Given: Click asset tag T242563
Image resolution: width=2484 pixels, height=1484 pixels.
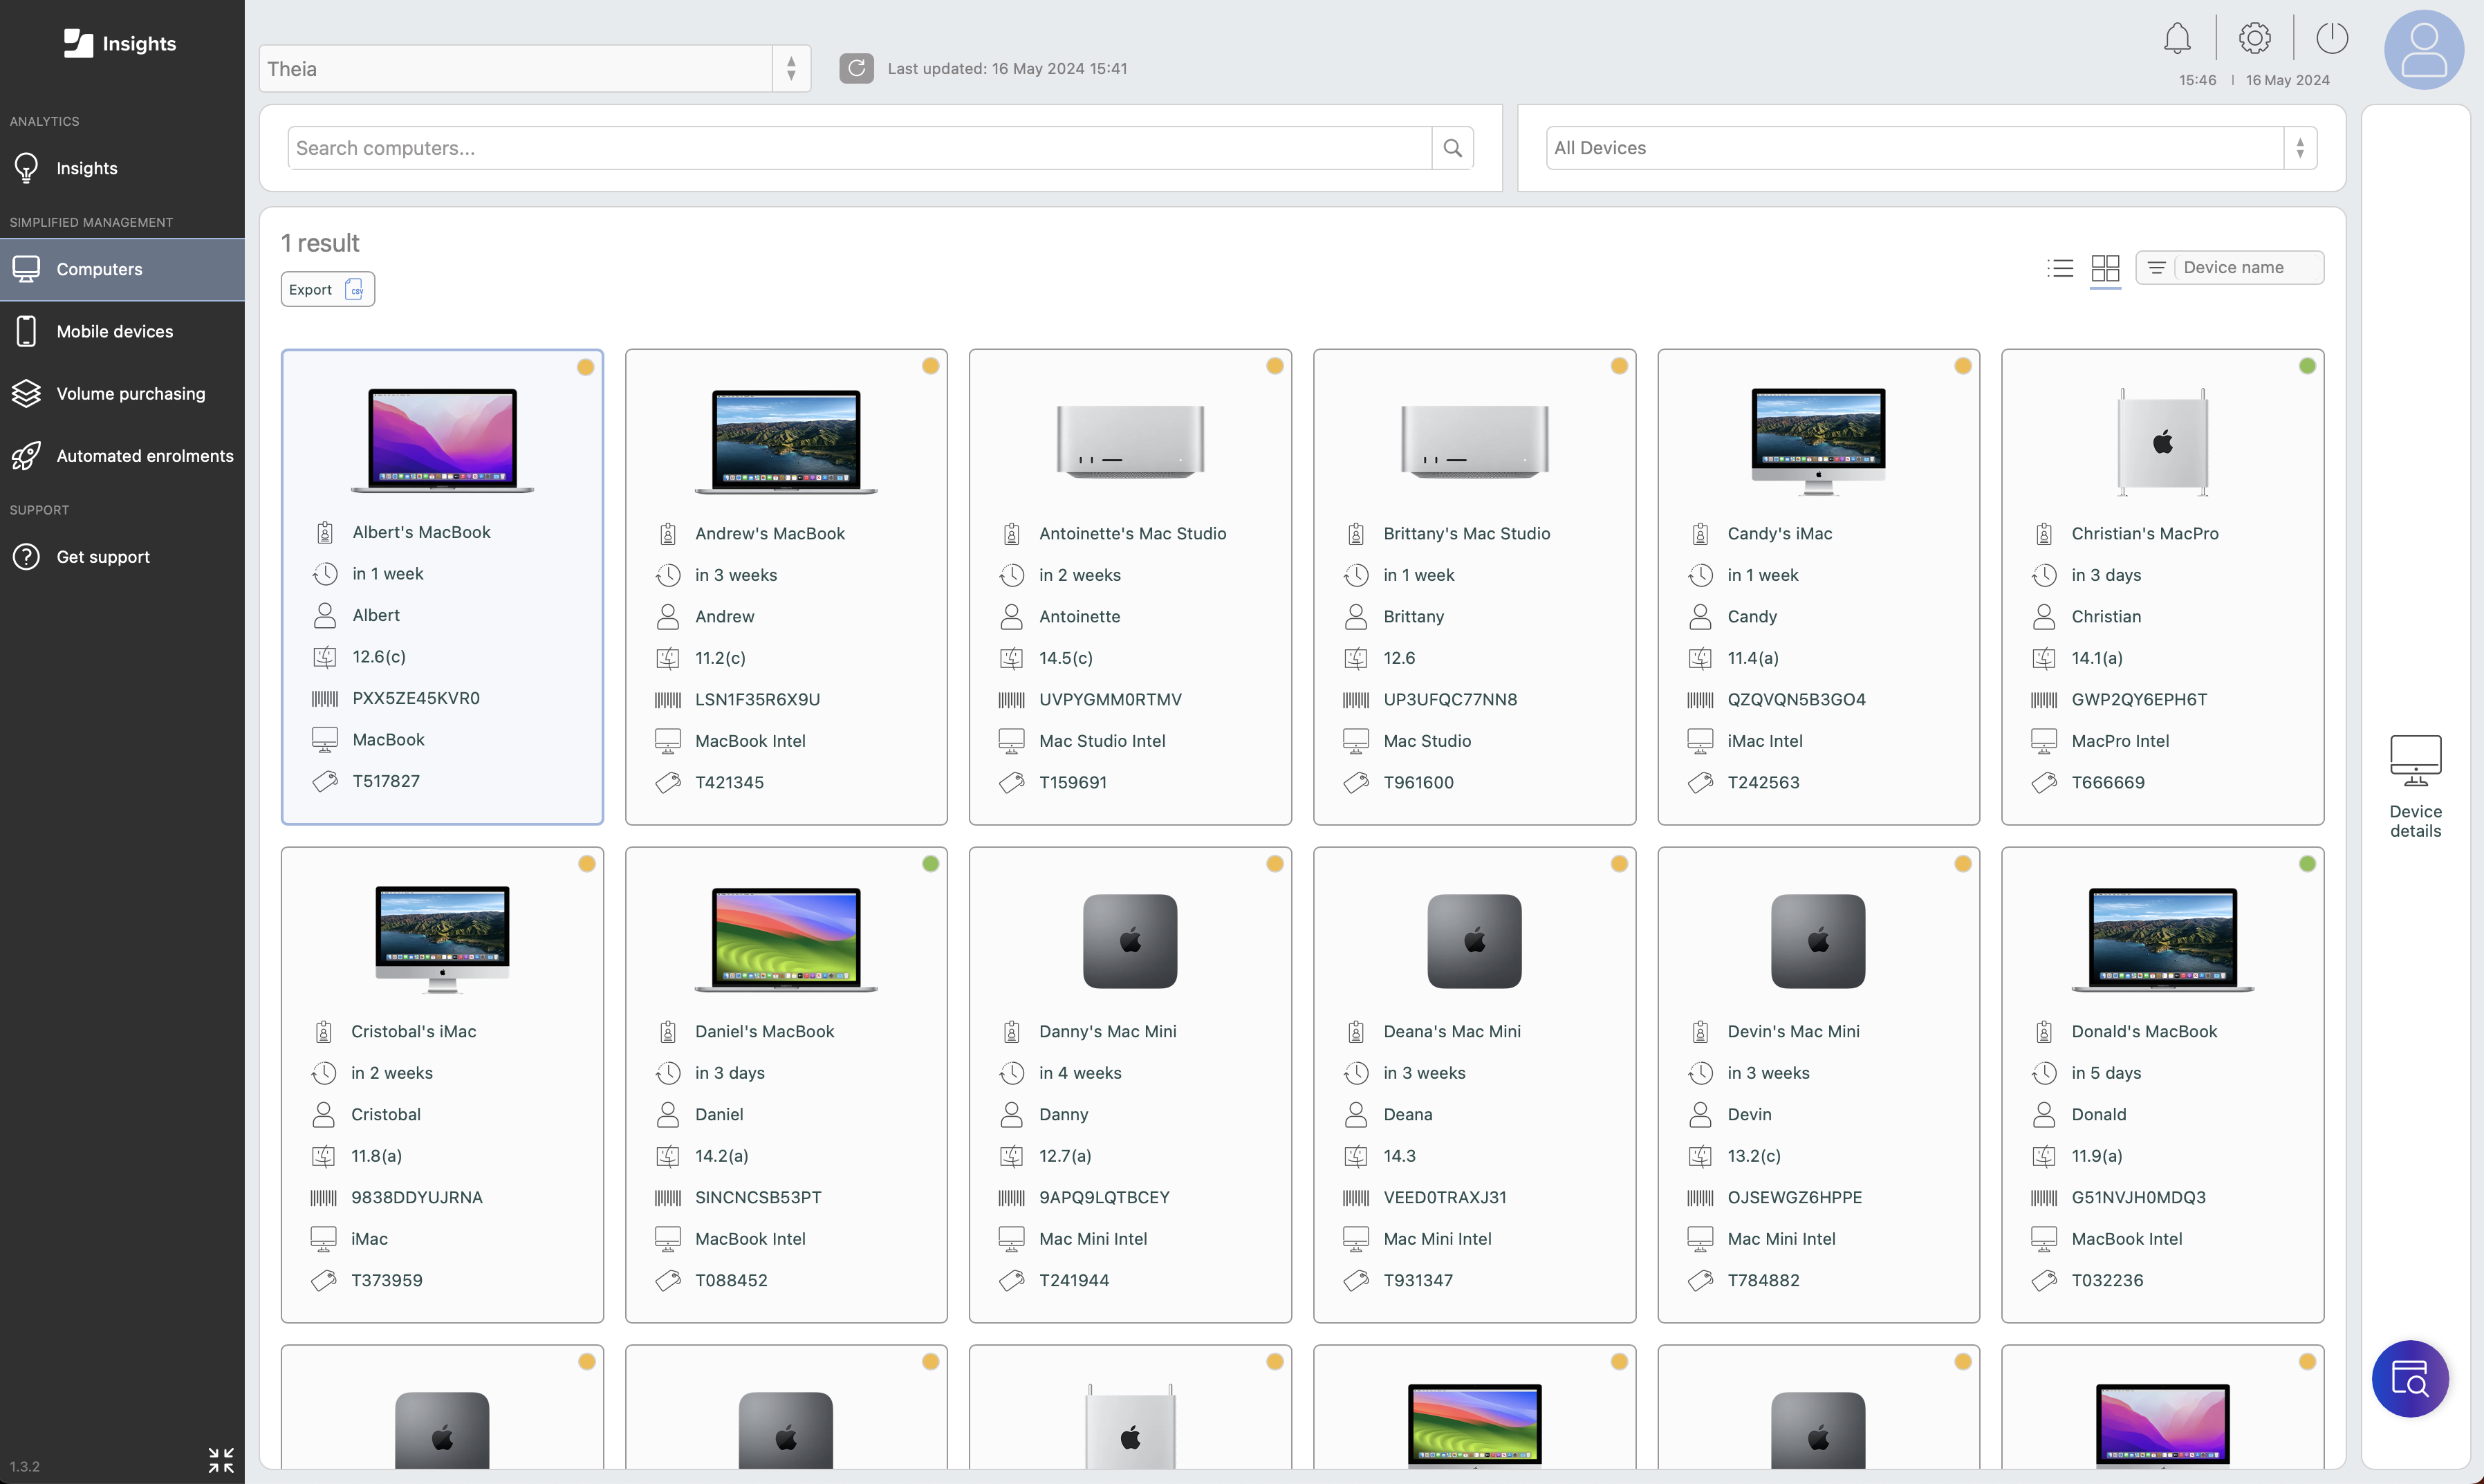Looking at the screenshot, I should point(1763,782).
